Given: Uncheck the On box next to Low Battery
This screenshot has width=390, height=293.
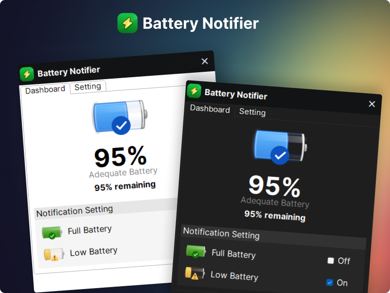Looking at the screenshot, I should [x=329, y=282].
